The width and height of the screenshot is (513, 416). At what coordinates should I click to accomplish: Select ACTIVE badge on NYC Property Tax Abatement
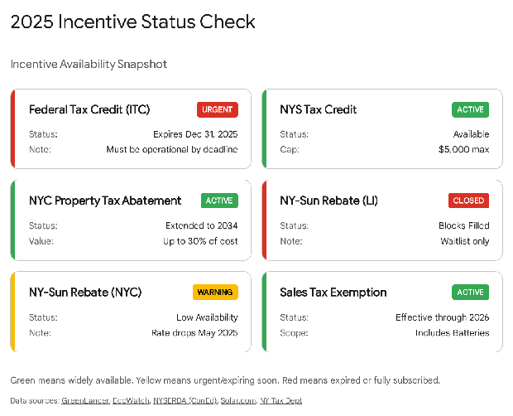coord(219,201)
